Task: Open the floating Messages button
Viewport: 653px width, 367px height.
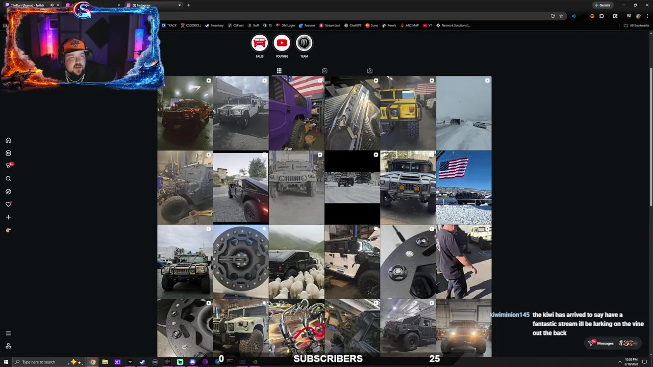Action: [x=612, y=343]
